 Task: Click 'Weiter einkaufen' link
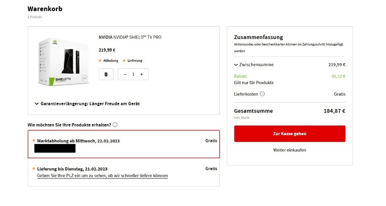289,150
